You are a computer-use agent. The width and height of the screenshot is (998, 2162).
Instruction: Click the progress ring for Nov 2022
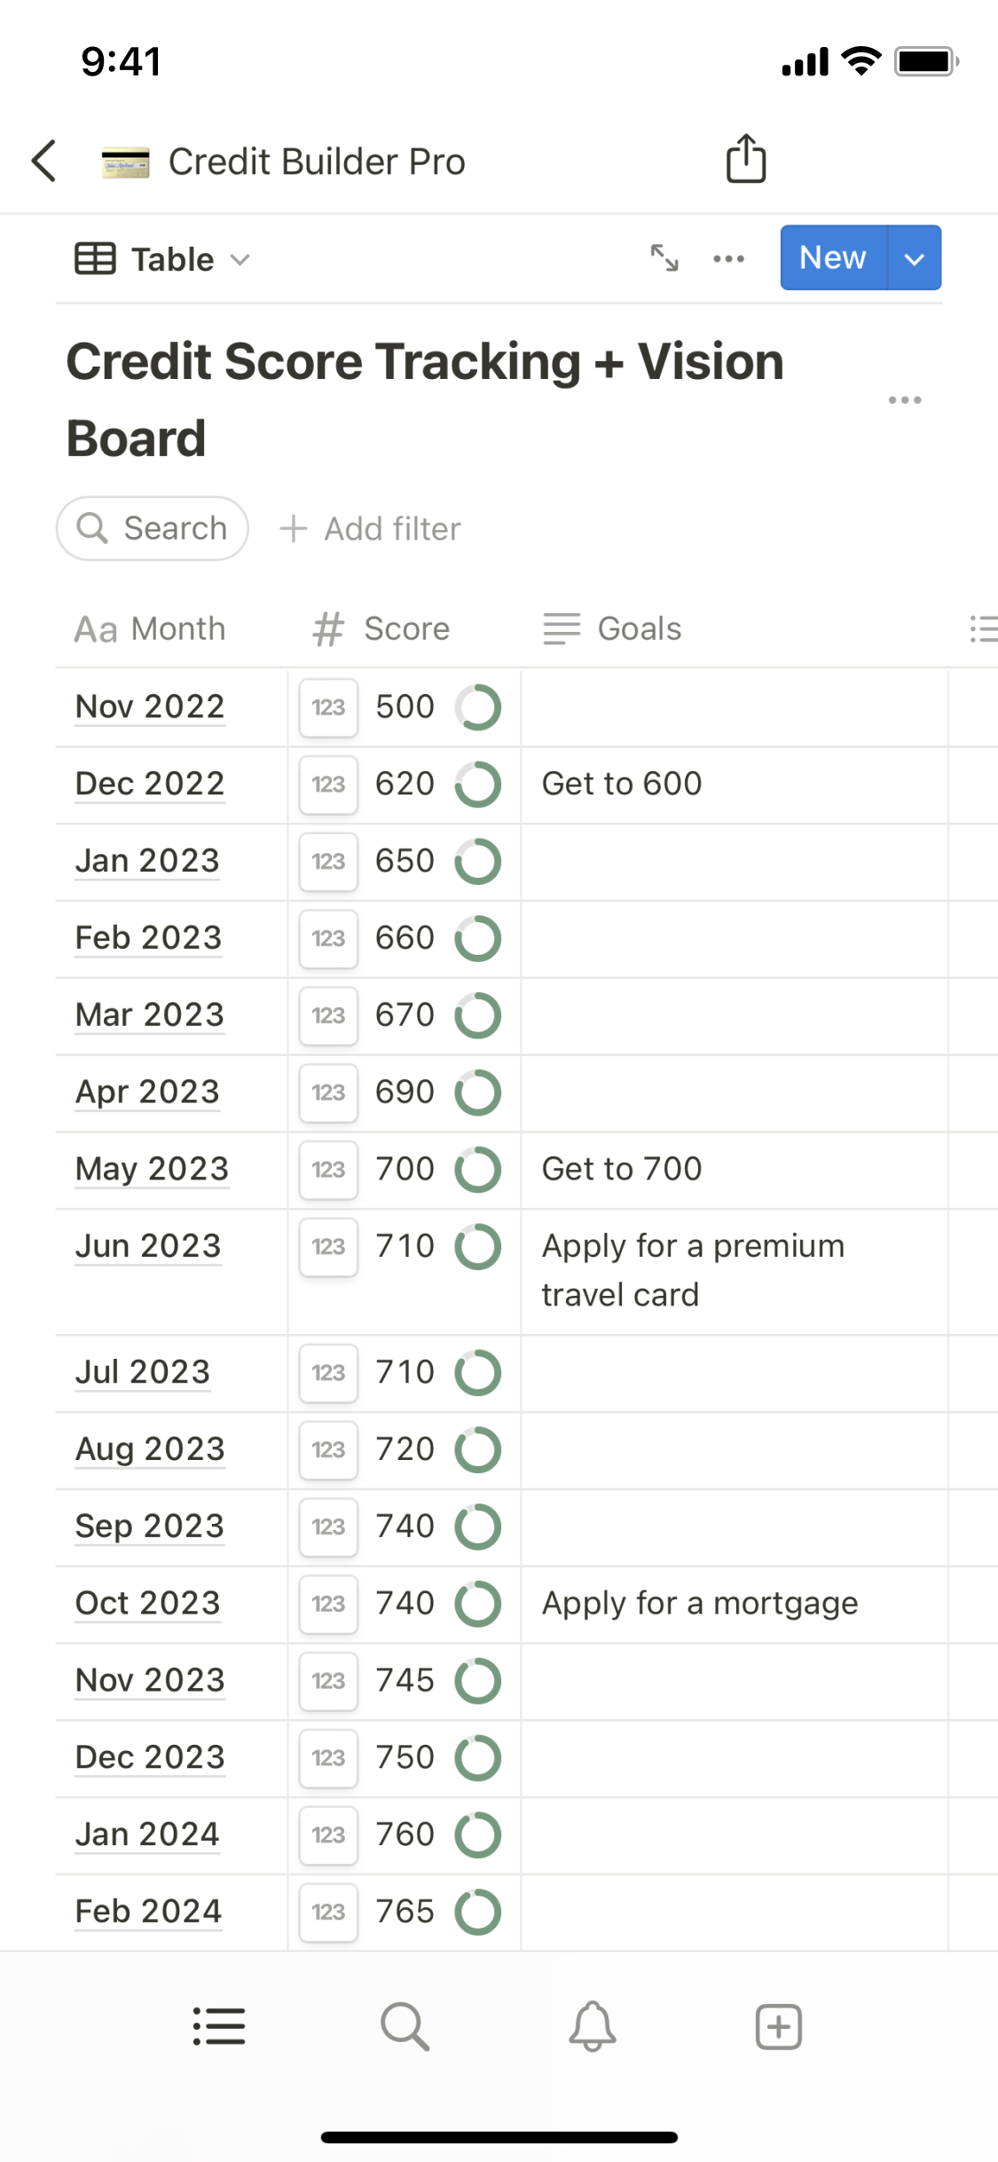coord(478,707)
